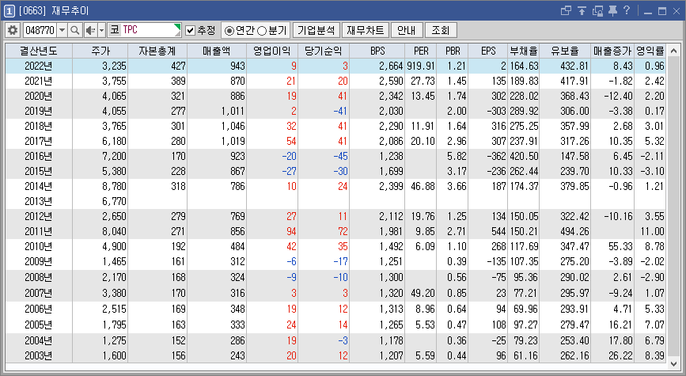The width and height of the screenshot is (686, 376).
Task: Click reserve ratio 494.26
Action: point(575,231)
